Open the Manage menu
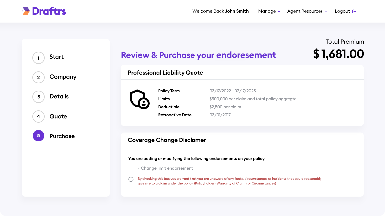 (x=267, y=11)
